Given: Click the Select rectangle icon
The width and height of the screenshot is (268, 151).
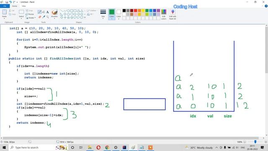Looking at the screenshot, I should (21, 12).
